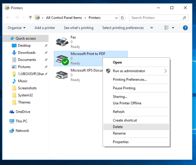Select the Microsoft XPS Document Writer printer icon
Viewport: 196px width, 165px height.
(x=62, y=75)
